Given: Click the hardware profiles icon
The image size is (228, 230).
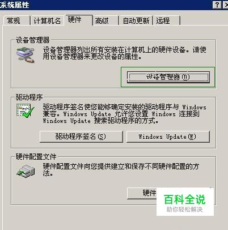Looking at the screenshot, I should (26, 171).
